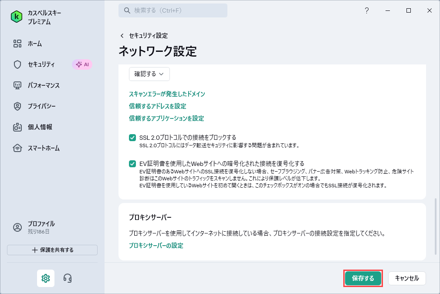The height and width of the screenshot is (294, 440).
Task: Open 信頼するアプリケーションを設定 link
Action: coord(166,118)
